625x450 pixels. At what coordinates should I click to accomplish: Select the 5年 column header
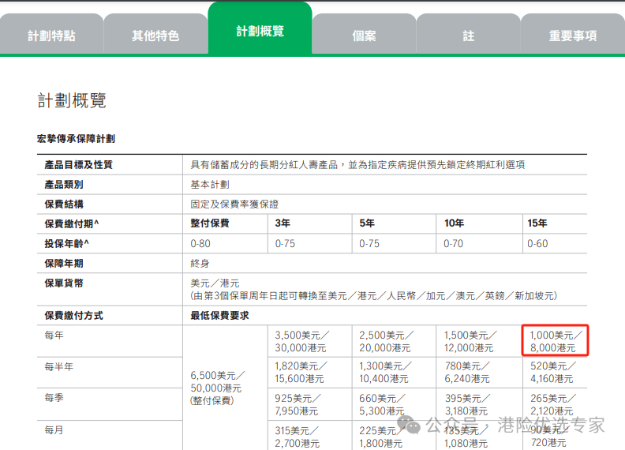click(x=367, y=223)
